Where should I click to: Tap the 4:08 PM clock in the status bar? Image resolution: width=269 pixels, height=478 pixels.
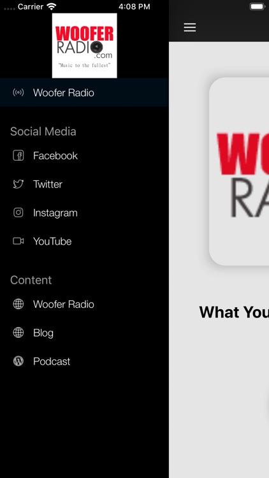(x=134, y=6)
